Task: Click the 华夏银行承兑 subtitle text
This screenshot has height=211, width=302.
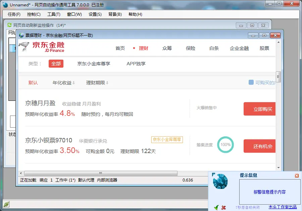Action: (x=93, y=141)
